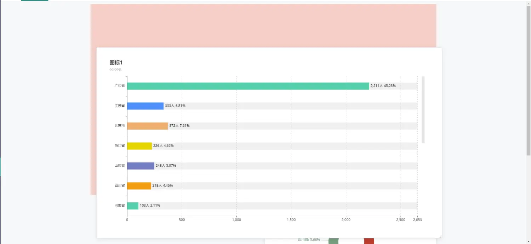Click the chart's inner vertical scrollbar thumb
The width and height of the screenshot is (531, 244).
[423, 109]
